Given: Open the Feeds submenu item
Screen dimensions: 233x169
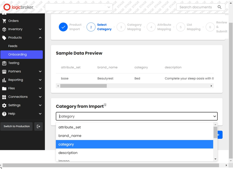Looking at the screenshot, I should [x=13, y=46].
